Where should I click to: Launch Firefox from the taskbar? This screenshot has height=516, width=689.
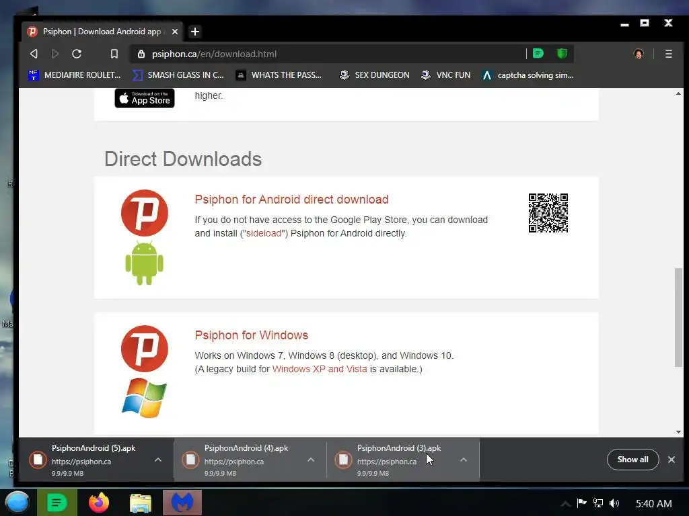(99, 503)
